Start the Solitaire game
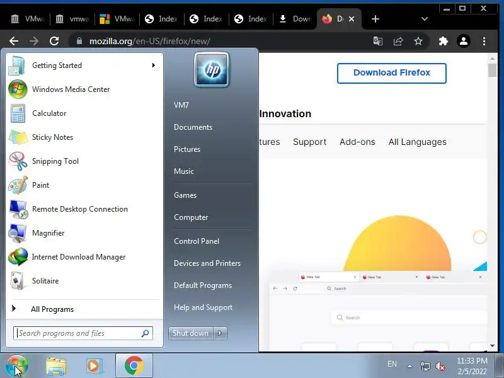 (84, 281)
